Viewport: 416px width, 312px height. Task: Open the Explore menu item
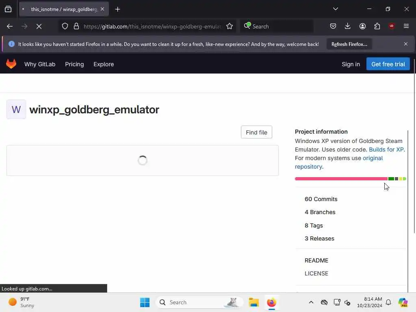pyautogui.click(x=104, y=64)
